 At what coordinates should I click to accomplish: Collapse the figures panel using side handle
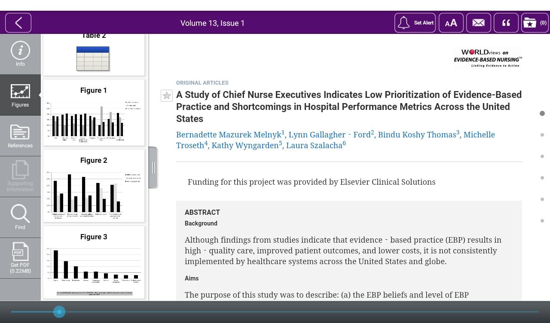tap(153, 168)
